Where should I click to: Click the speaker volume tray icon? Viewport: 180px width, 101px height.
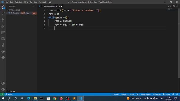[157, 98]
